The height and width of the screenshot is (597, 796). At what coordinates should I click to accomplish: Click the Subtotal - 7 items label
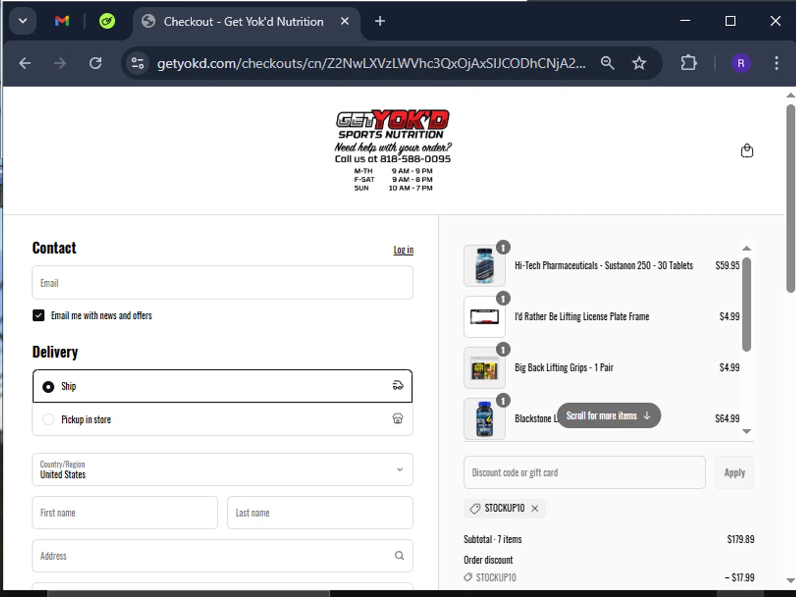492,540
